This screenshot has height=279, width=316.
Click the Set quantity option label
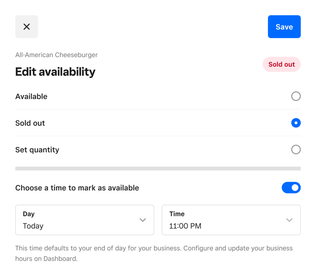point(37,150)
